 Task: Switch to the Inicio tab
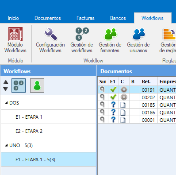click(13, 18)
